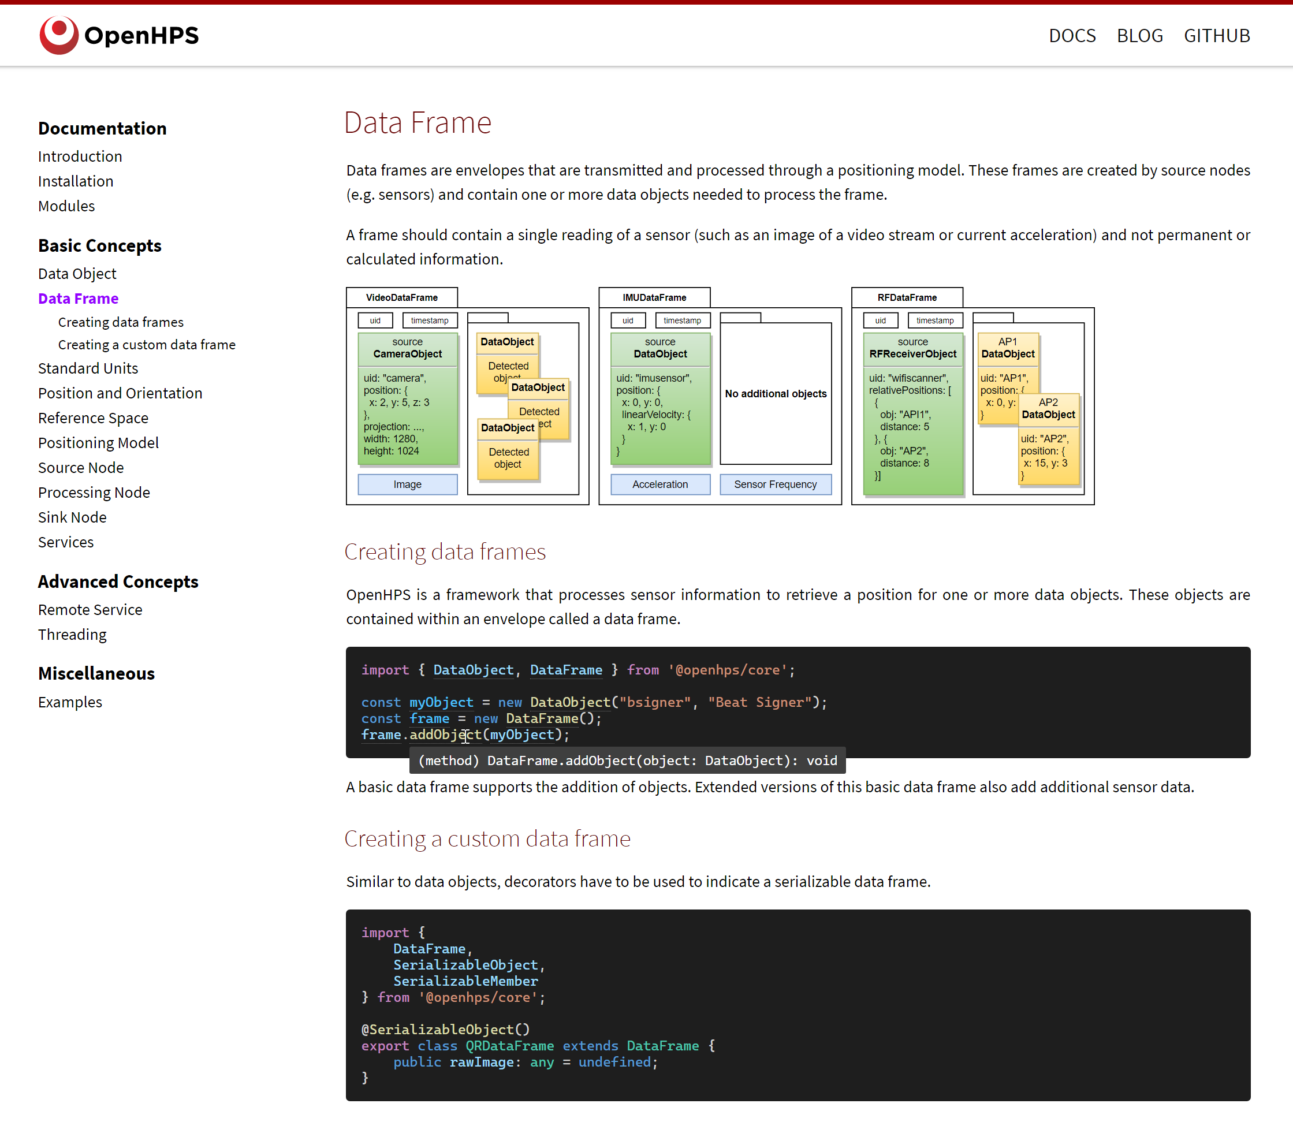Click RFDataFrame label in diagram
1293x1122 pixels.
[907, 297]
